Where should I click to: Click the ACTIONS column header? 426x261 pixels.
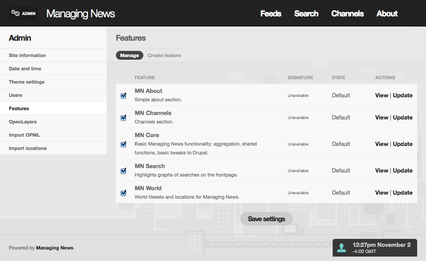tap(385, 78)
